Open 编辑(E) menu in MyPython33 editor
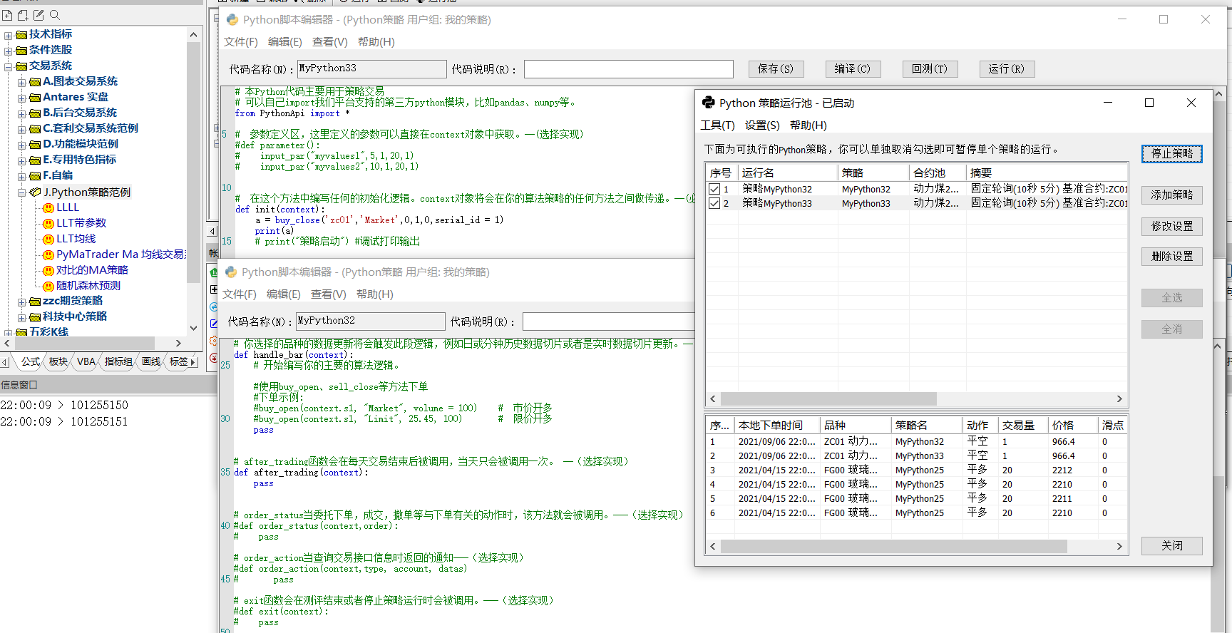Screen dimensions: 1232x633 [284, 42]
